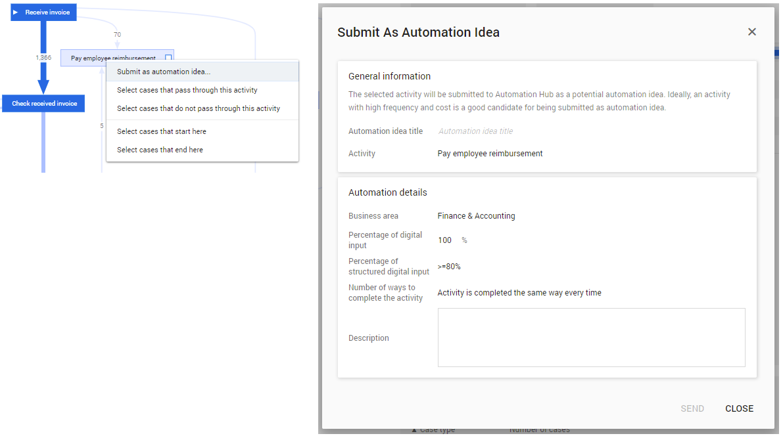
Task: Edit the Percentage of digital input value 100
Action: 445,240
